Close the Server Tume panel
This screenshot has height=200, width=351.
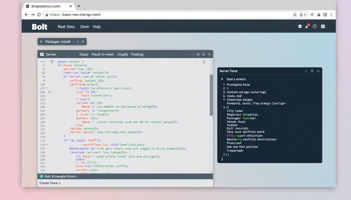318,71
